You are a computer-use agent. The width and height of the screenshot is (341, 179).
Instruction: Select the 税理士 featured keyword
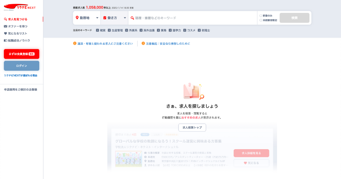pos(204,30)
